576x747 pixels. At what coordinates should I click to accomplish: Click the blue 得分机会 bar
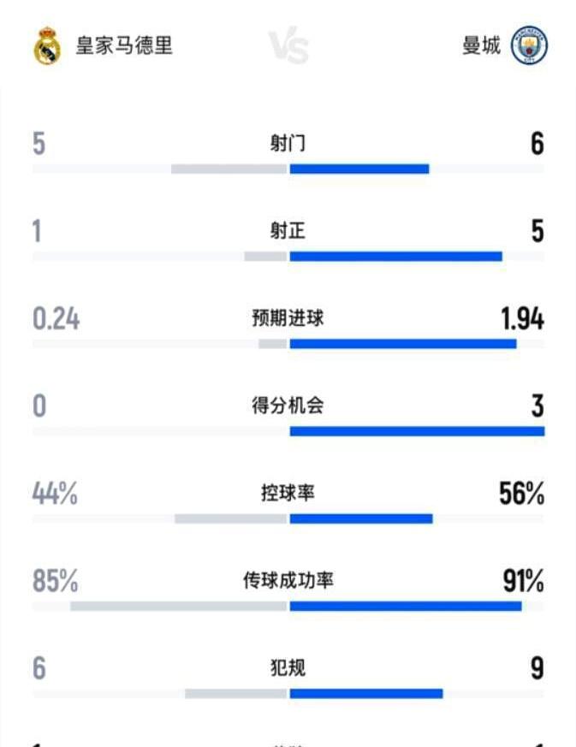pos(417,431)
